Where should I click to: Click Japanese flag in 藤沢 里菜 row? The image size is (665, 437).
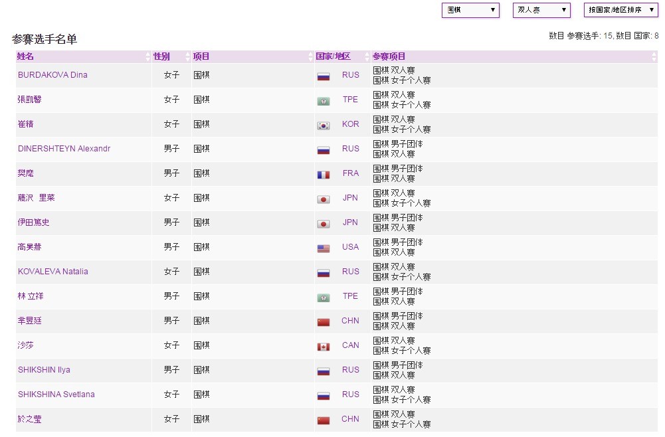(324, 200)
